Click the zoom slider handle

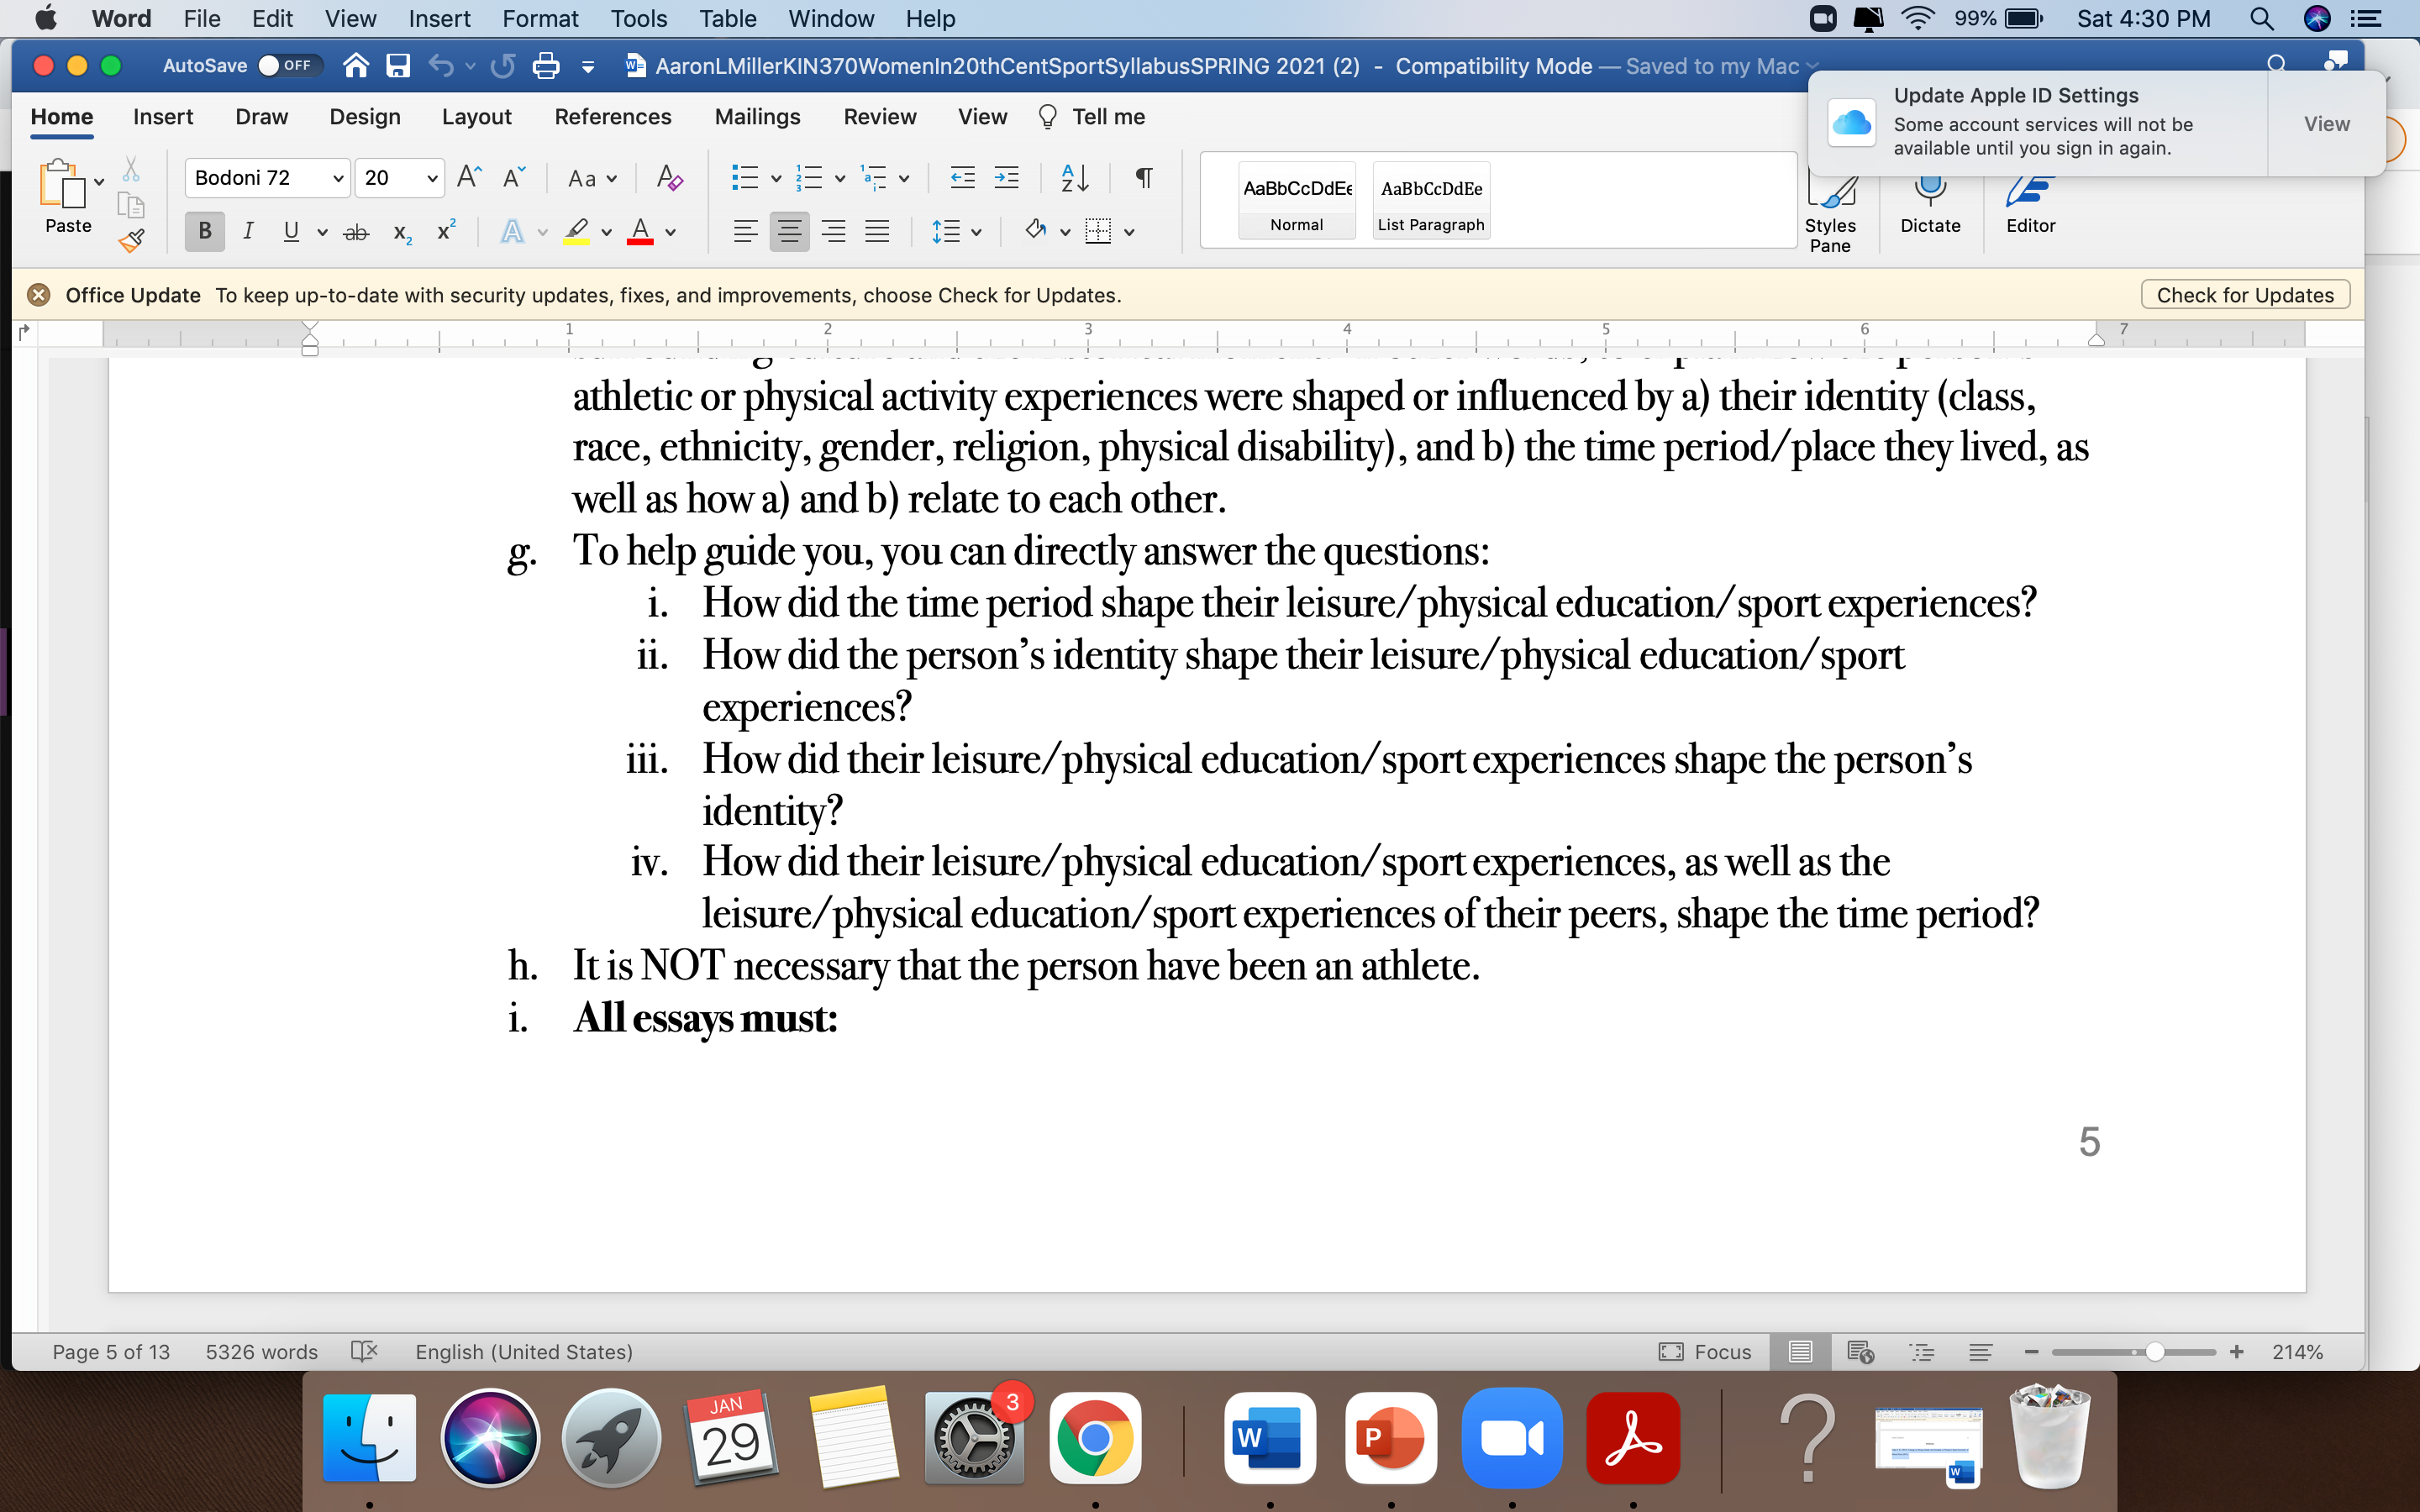[2155, 1351]
